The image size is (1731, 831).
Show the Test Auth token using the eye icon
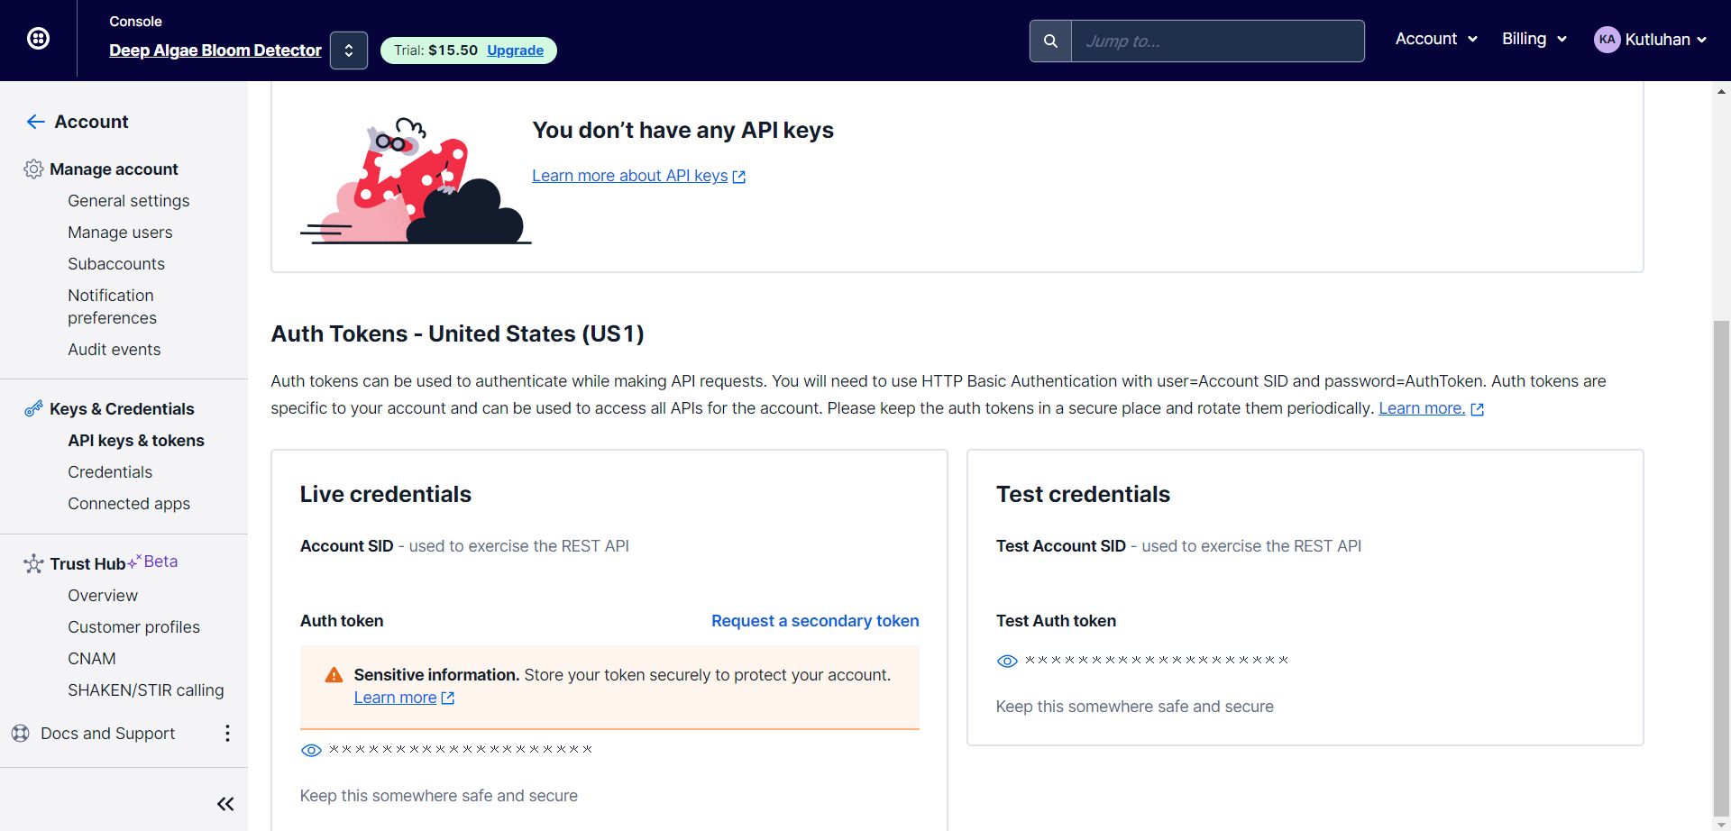point(1006,661)
